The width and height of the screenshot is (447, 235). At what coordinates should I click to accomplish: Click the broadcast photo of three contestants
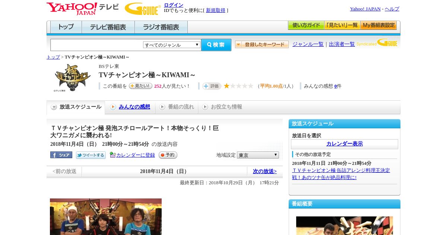(x=106, y=217)
